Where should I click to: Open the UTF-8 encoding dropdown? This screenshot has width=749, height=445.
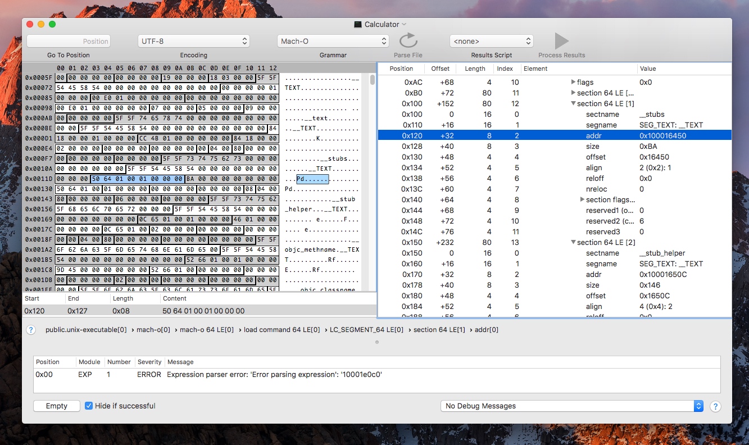point(193,41)
